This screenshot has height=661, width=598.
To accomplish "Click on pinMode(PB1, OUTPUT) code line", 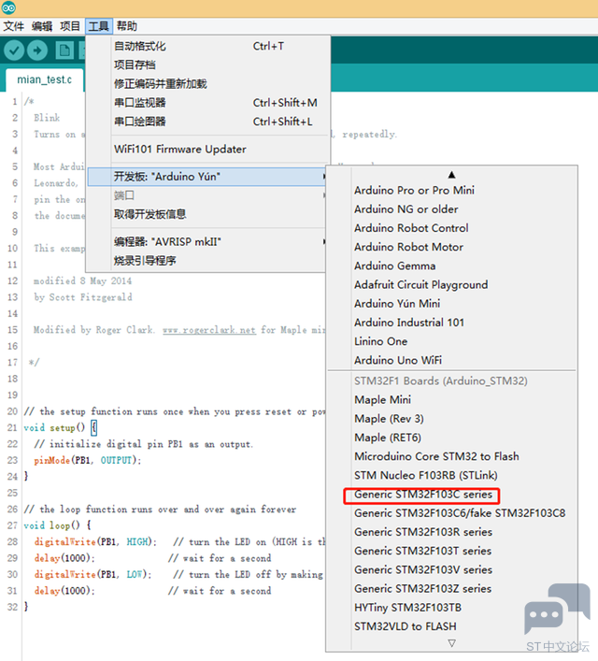I will pos(88,460).
